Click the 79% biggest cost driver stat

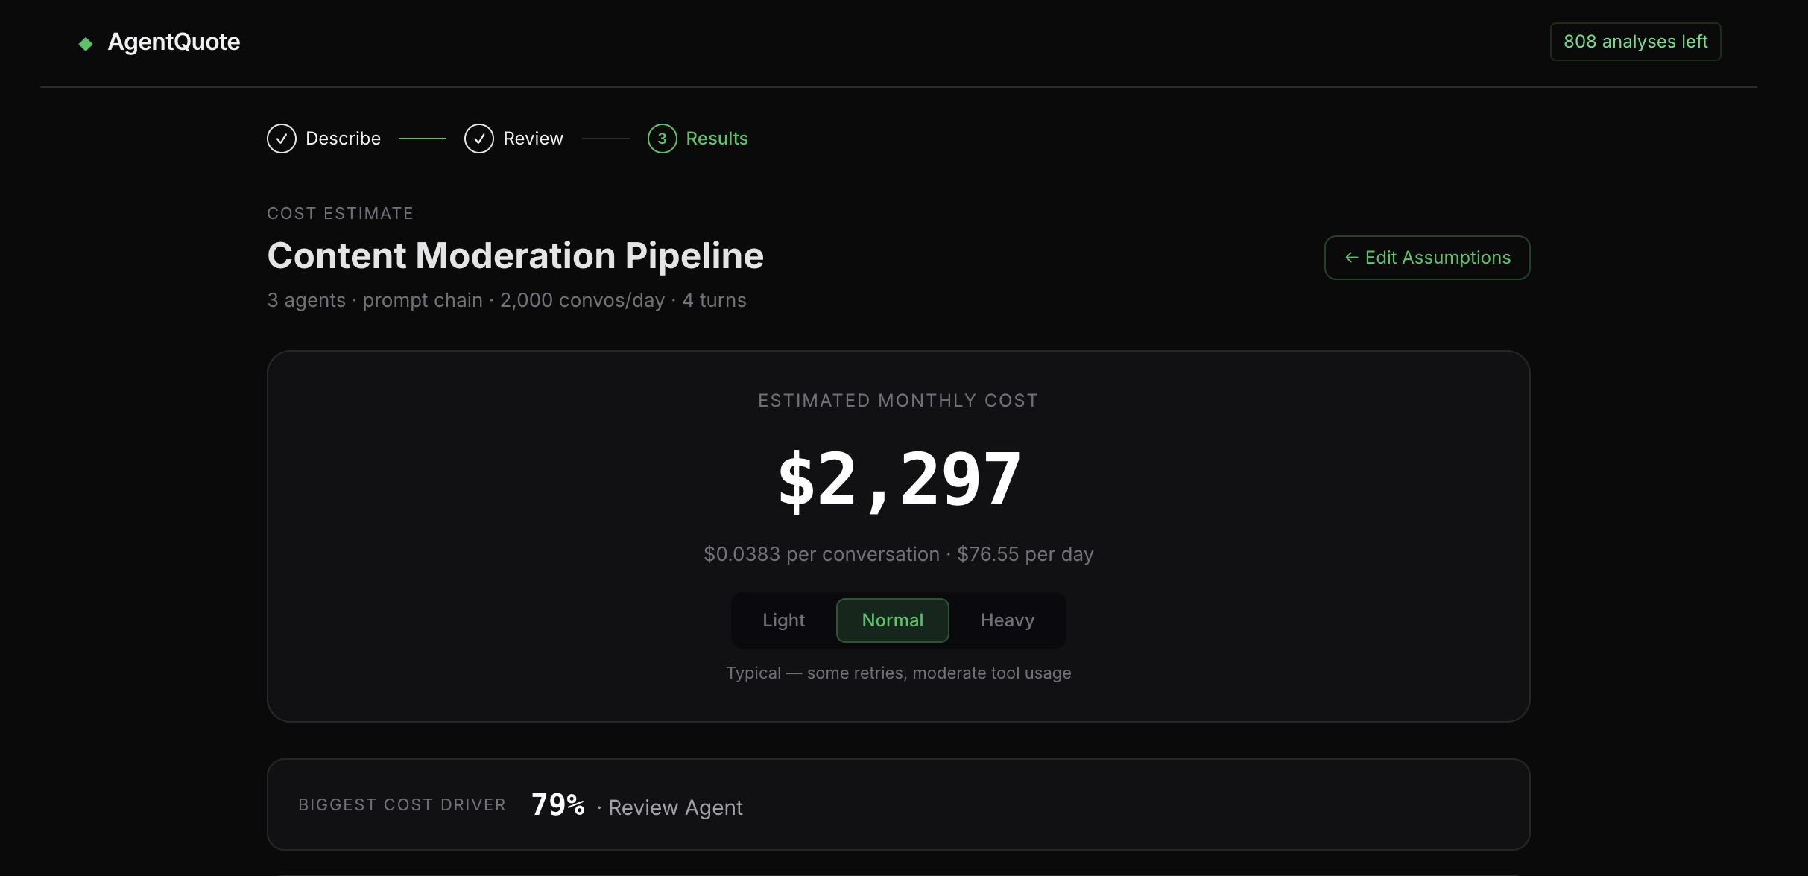coord(557,804)
